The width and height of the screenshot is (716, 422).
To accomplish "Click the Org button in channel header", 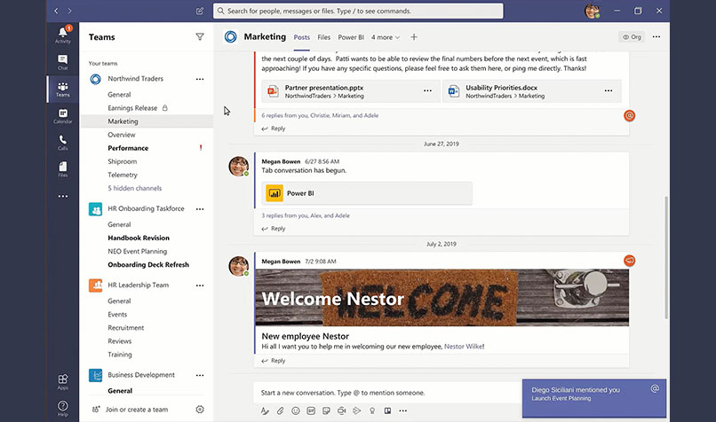I will [x=632, y=37].
